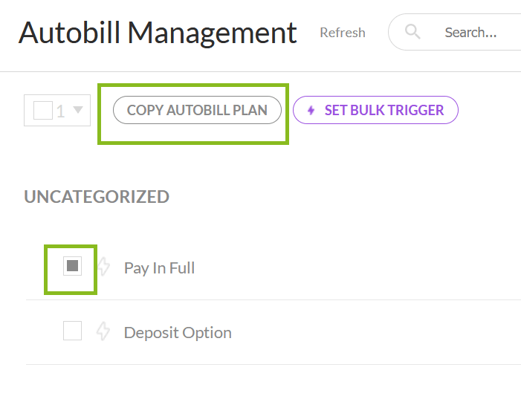521x402 pixels.
Task: Toggle the select-all checkbox beside count
Action: pyautogui.click(x=43, y=111)
